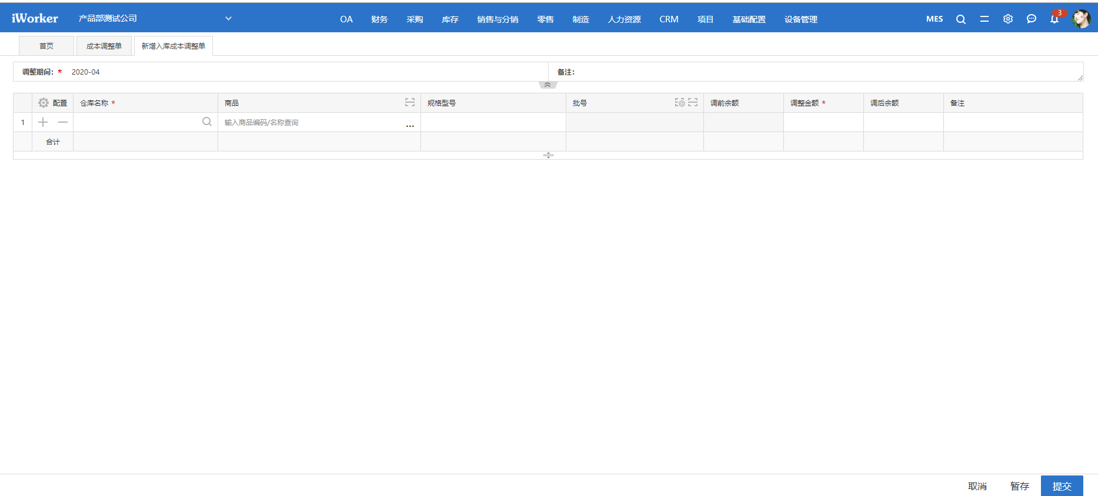
Task: Add a row with the plus icon
Action: click(43, 122)
